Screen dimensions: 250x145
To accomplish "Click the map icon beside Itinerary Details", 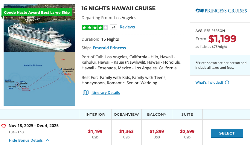I will click(86, 93).
